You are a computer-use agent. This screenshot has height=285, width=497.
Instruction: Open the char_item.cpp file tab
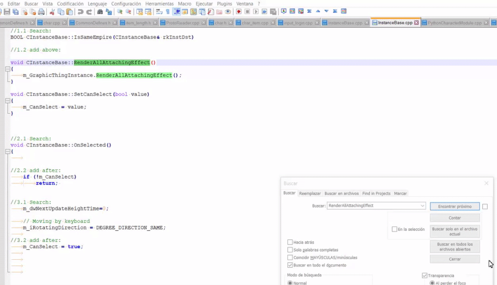click(x=255, y=23)
